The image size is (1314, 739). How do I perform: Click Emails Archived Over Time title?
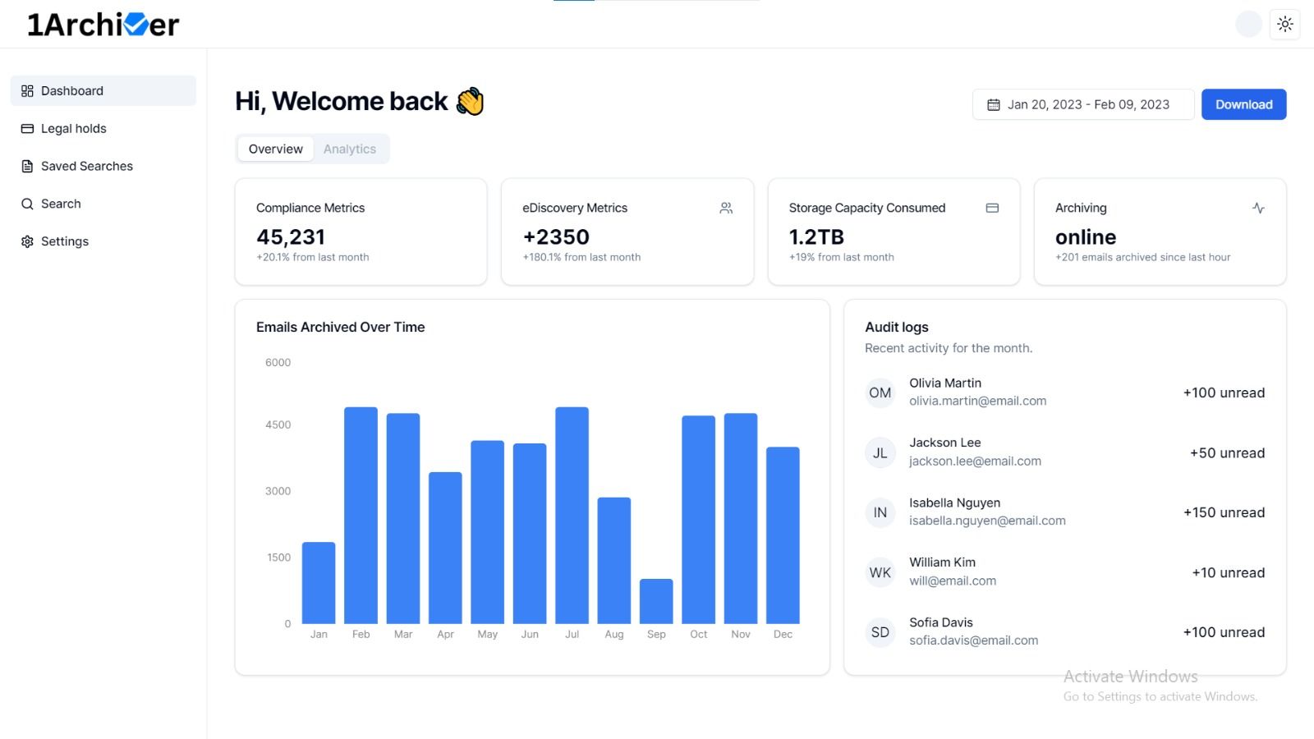(340, 327)
